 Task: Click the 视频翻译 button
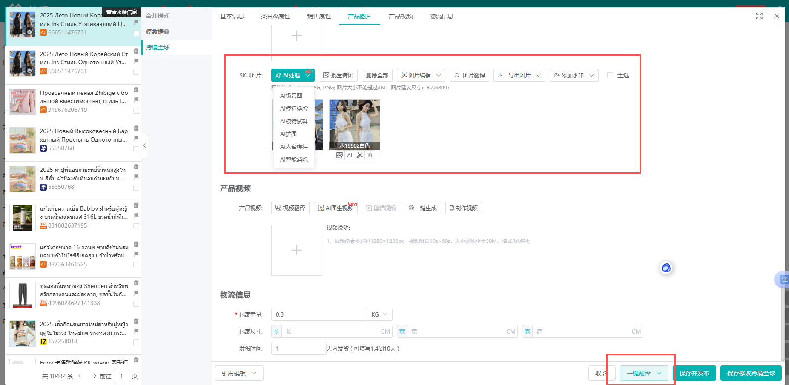tap(290, 208)
